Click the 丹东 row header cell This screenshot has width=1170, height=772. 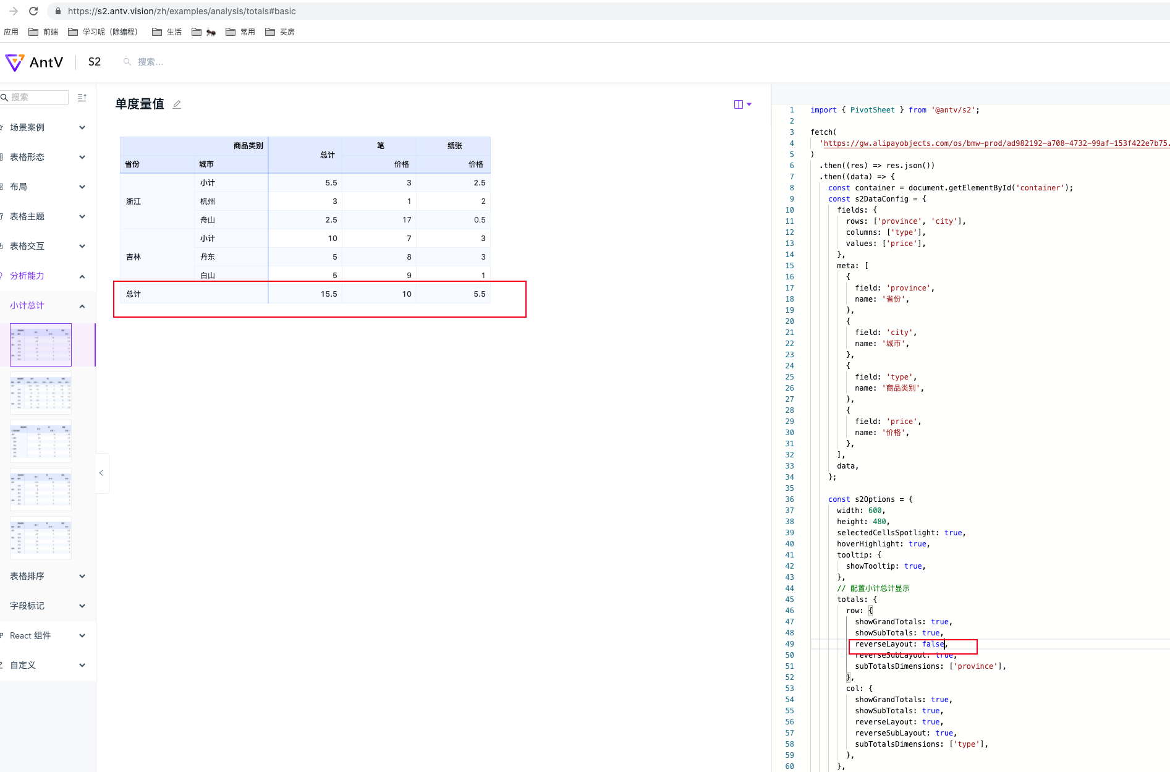coord(231,257)
